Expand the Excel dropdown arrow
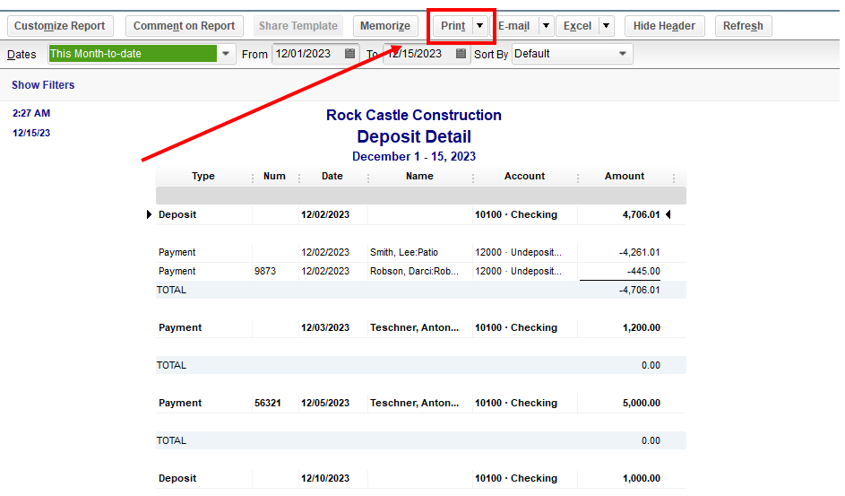Viewport: 845px width, 496px height. click(607, 26)
